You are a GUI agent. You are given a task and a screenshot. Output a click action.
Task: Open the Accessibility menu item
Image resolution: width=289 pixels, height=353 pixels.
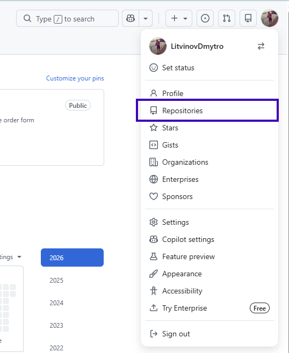[209, 291]
